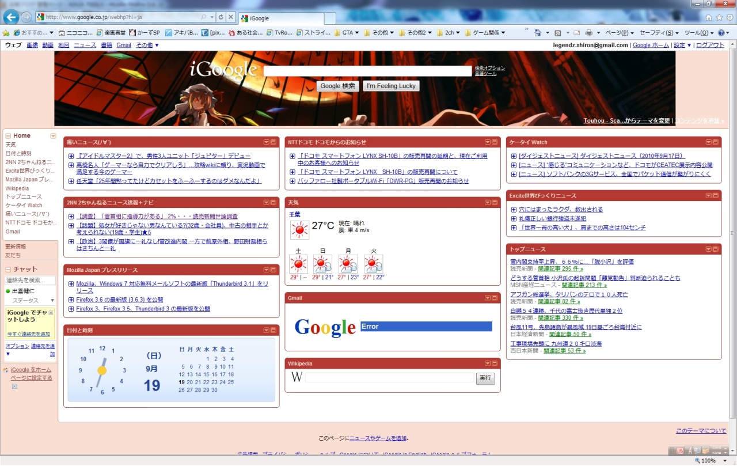Maximize the 日付と時刻 gadget

(273, 330)
